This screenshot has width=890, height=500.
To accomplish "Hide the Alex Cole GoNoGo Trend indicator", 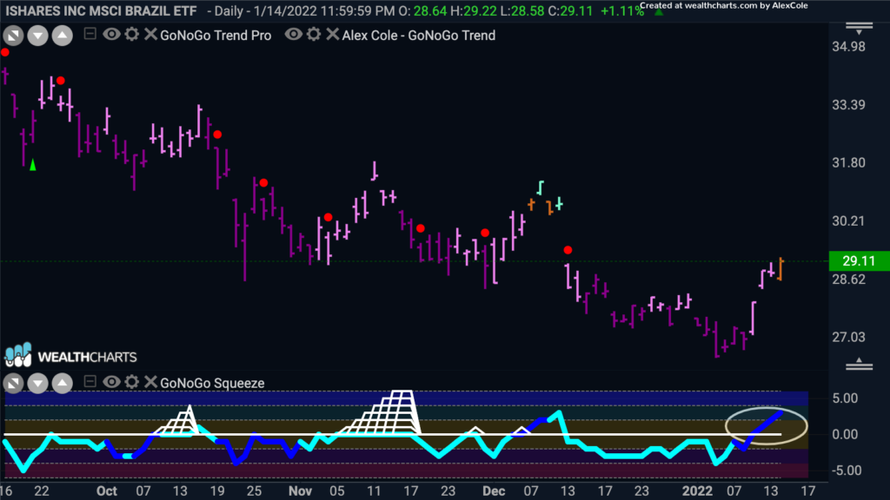I will pyautogui.click(x=293, y=35).
